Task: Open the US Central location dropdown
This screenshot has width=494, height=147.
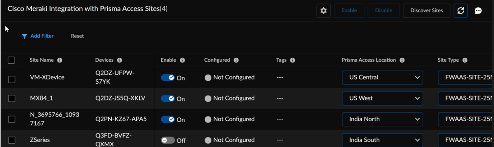Action: pos(382,77)
